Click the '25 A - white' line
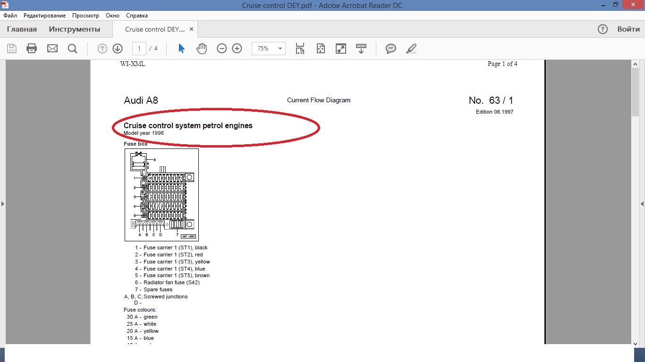This screenshot has height=362, width=645. coord(142,324)
